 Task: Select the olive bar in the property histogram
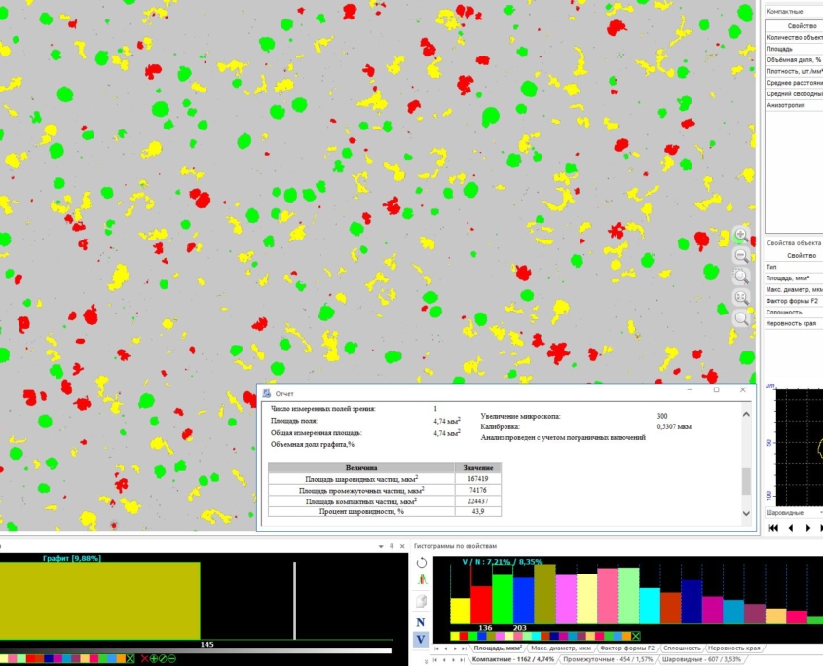(x=544, y=594)
